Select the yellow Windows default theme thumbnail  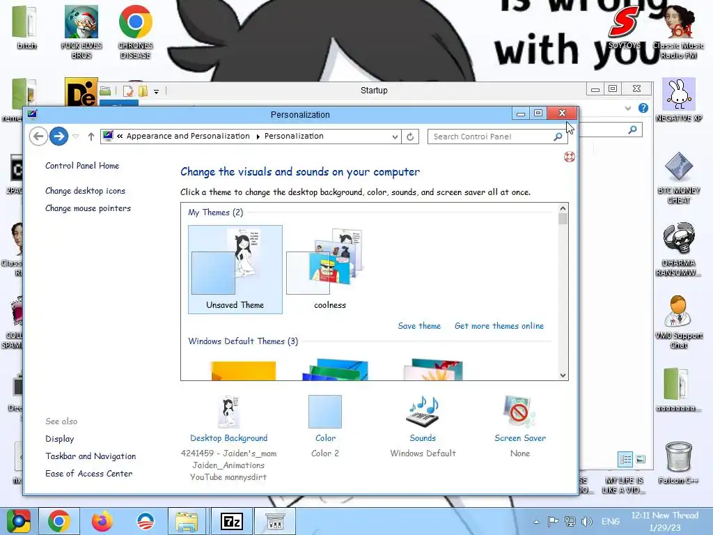pyautogui.click(x=243, y=371)
